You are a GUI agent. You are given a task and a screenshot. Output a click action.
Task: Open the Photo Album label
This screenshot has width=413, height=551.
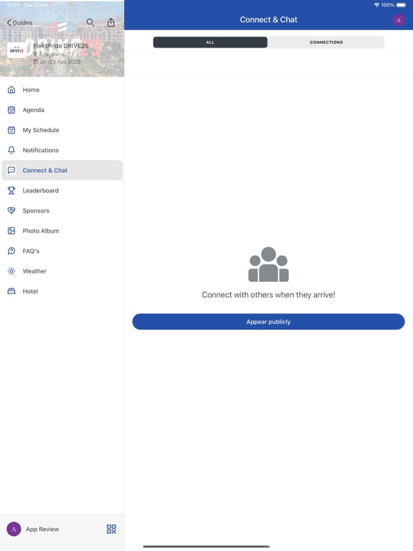pos(41,231)
